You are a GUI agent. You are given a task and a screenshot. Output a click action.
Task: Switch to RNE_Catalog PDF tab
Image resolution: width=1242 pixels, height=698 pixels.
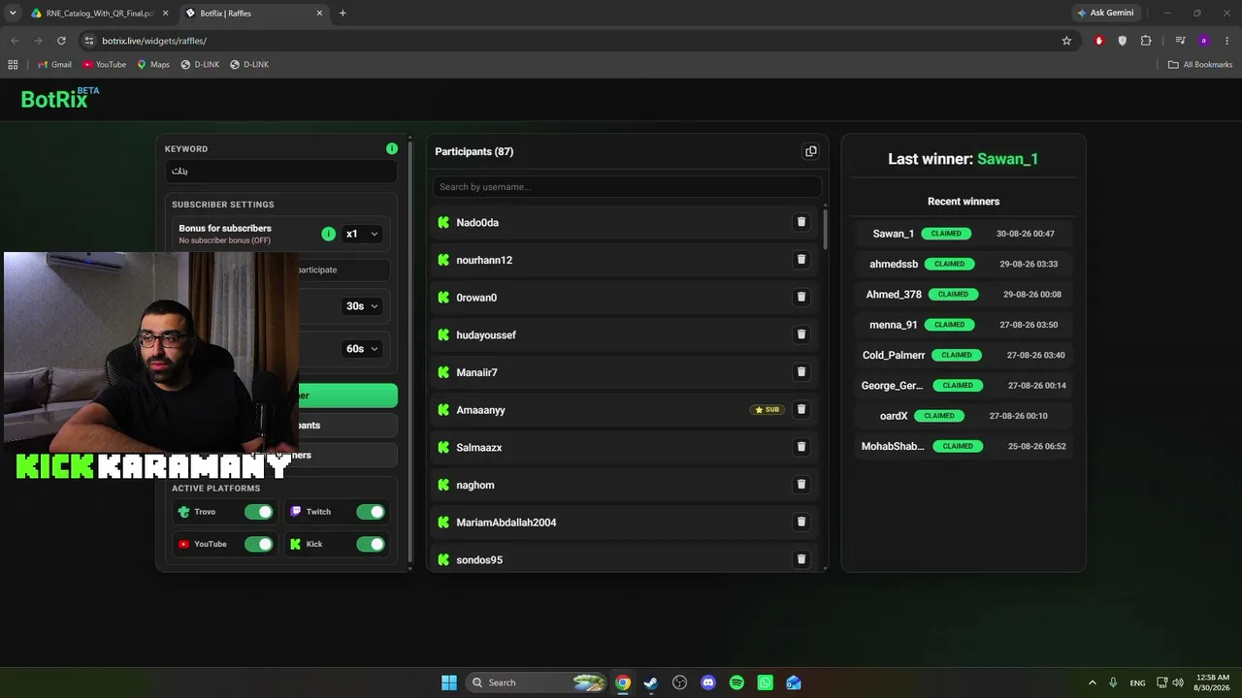97,14
